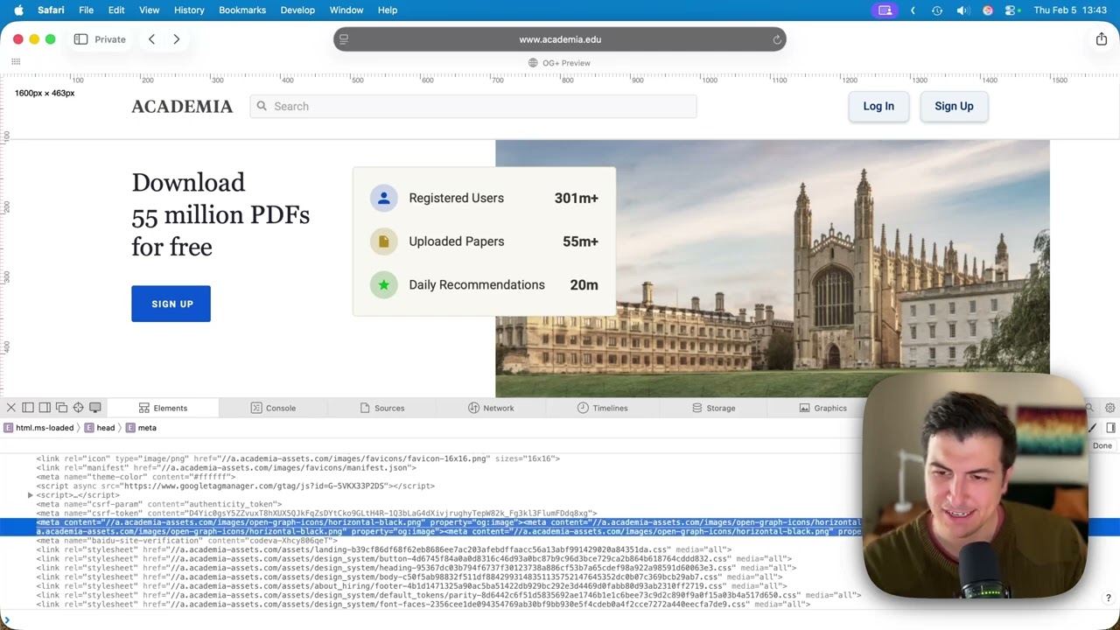Select the googletagmanager script line

(235, 486)
